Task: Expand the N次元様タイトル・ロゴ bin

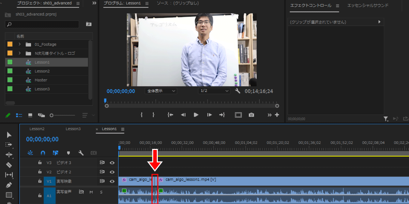Action: pos(20,53)
